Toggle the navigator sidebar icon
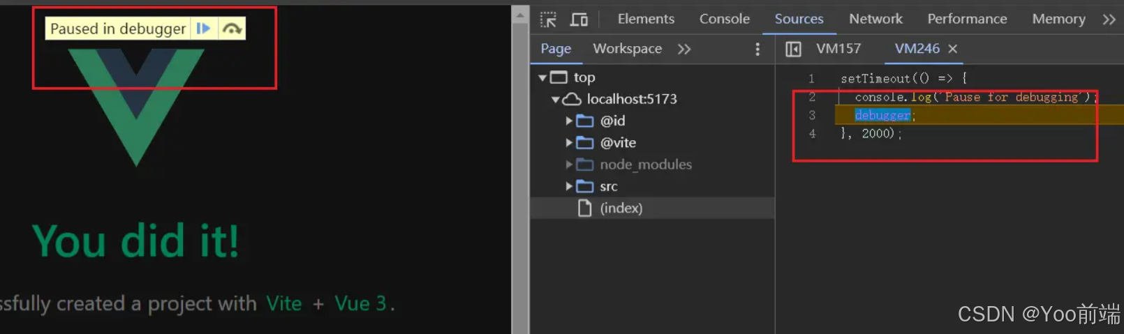 pyautogui.click(x=793, y=49)
